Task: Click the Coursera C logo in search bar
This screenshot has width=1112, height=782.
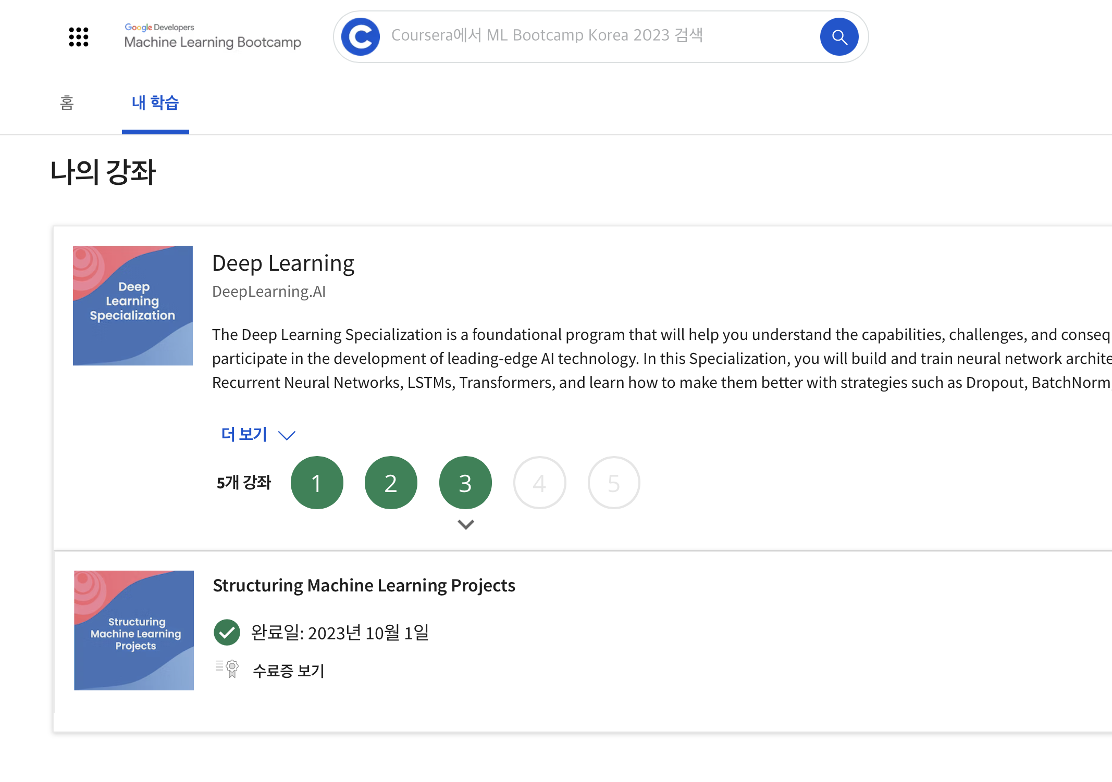Action: 361,37
